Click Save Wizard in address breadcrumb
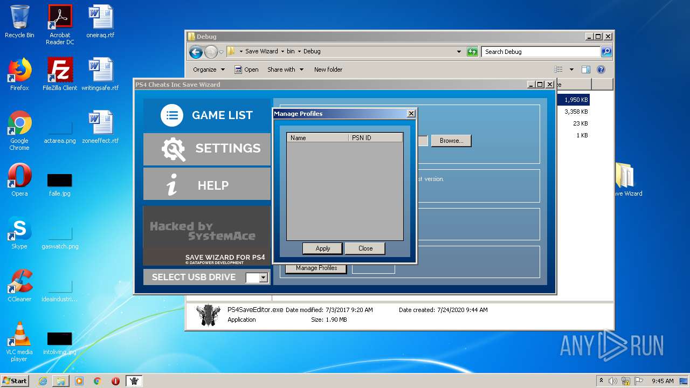 tap(261, 51)
